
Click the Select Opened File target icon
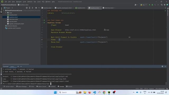tap(27, 8)
